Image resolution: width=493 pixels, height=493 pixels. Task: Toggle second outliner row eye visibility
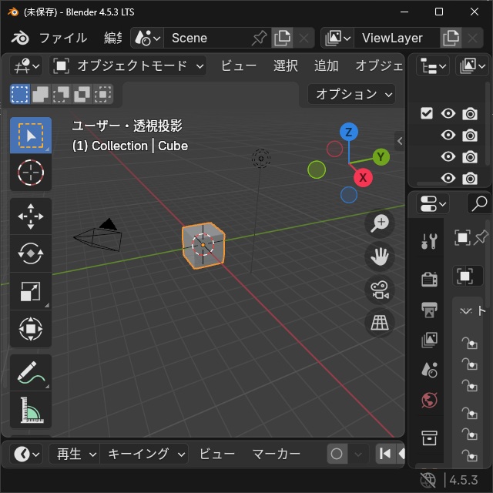coord(448,136)
